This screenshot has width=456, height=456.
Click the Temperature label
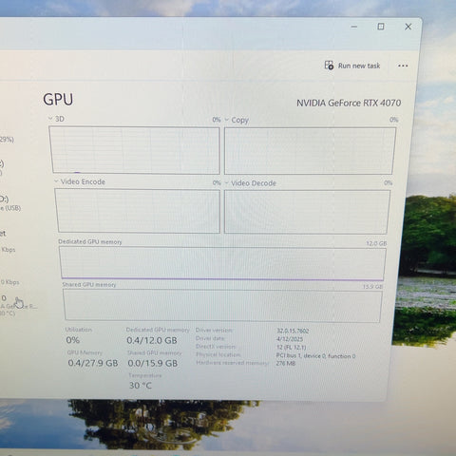click(x=145, y=375)
